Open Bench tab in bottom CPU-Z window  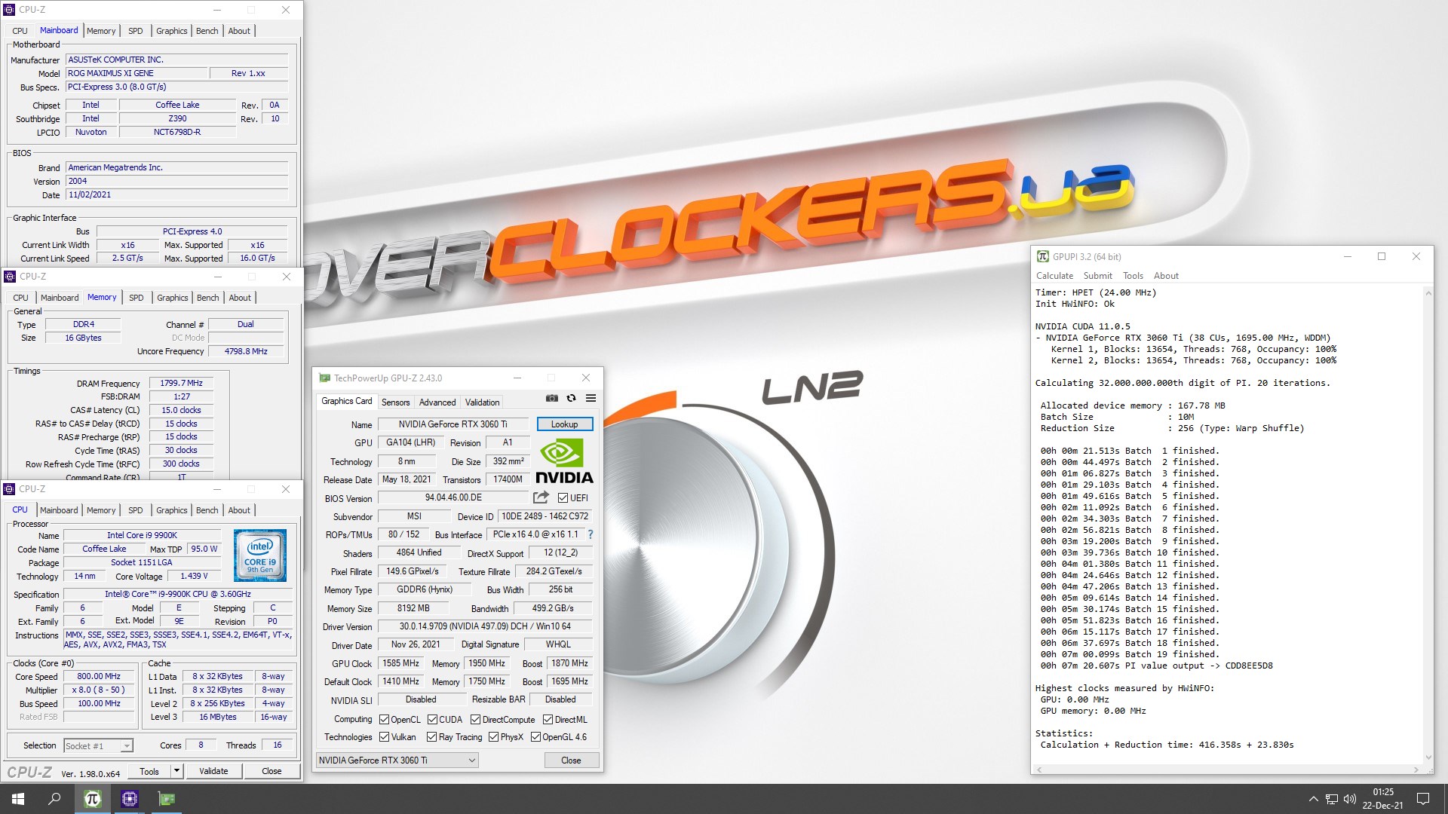[x=207, y=510]
